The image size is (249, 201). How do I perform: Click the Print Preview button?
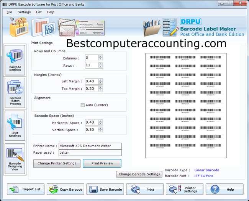tap(102, 163)
